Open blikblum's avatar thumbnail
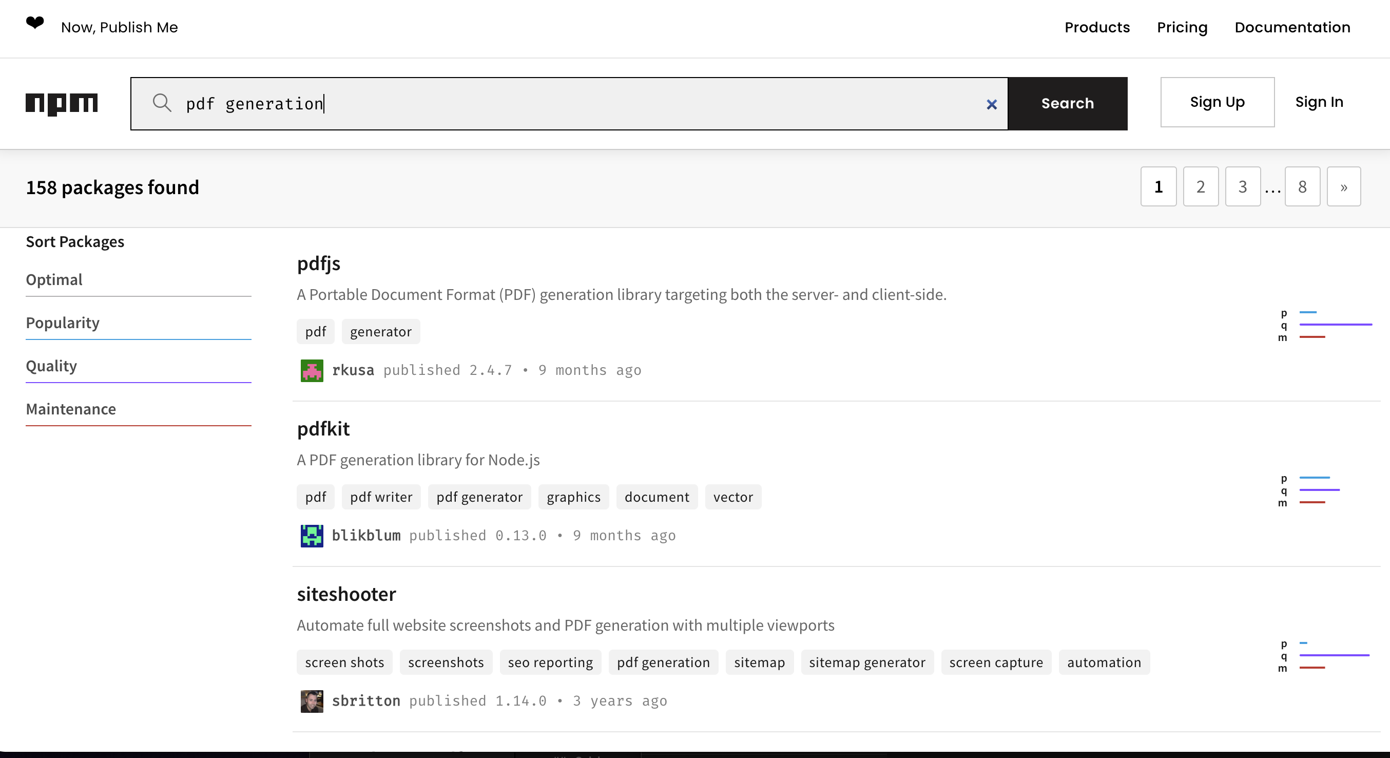The image size is (1390, 758). click(x=312, y=536)
